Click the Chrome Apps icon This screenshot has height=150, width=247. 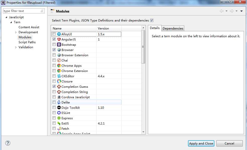(59, 65)
